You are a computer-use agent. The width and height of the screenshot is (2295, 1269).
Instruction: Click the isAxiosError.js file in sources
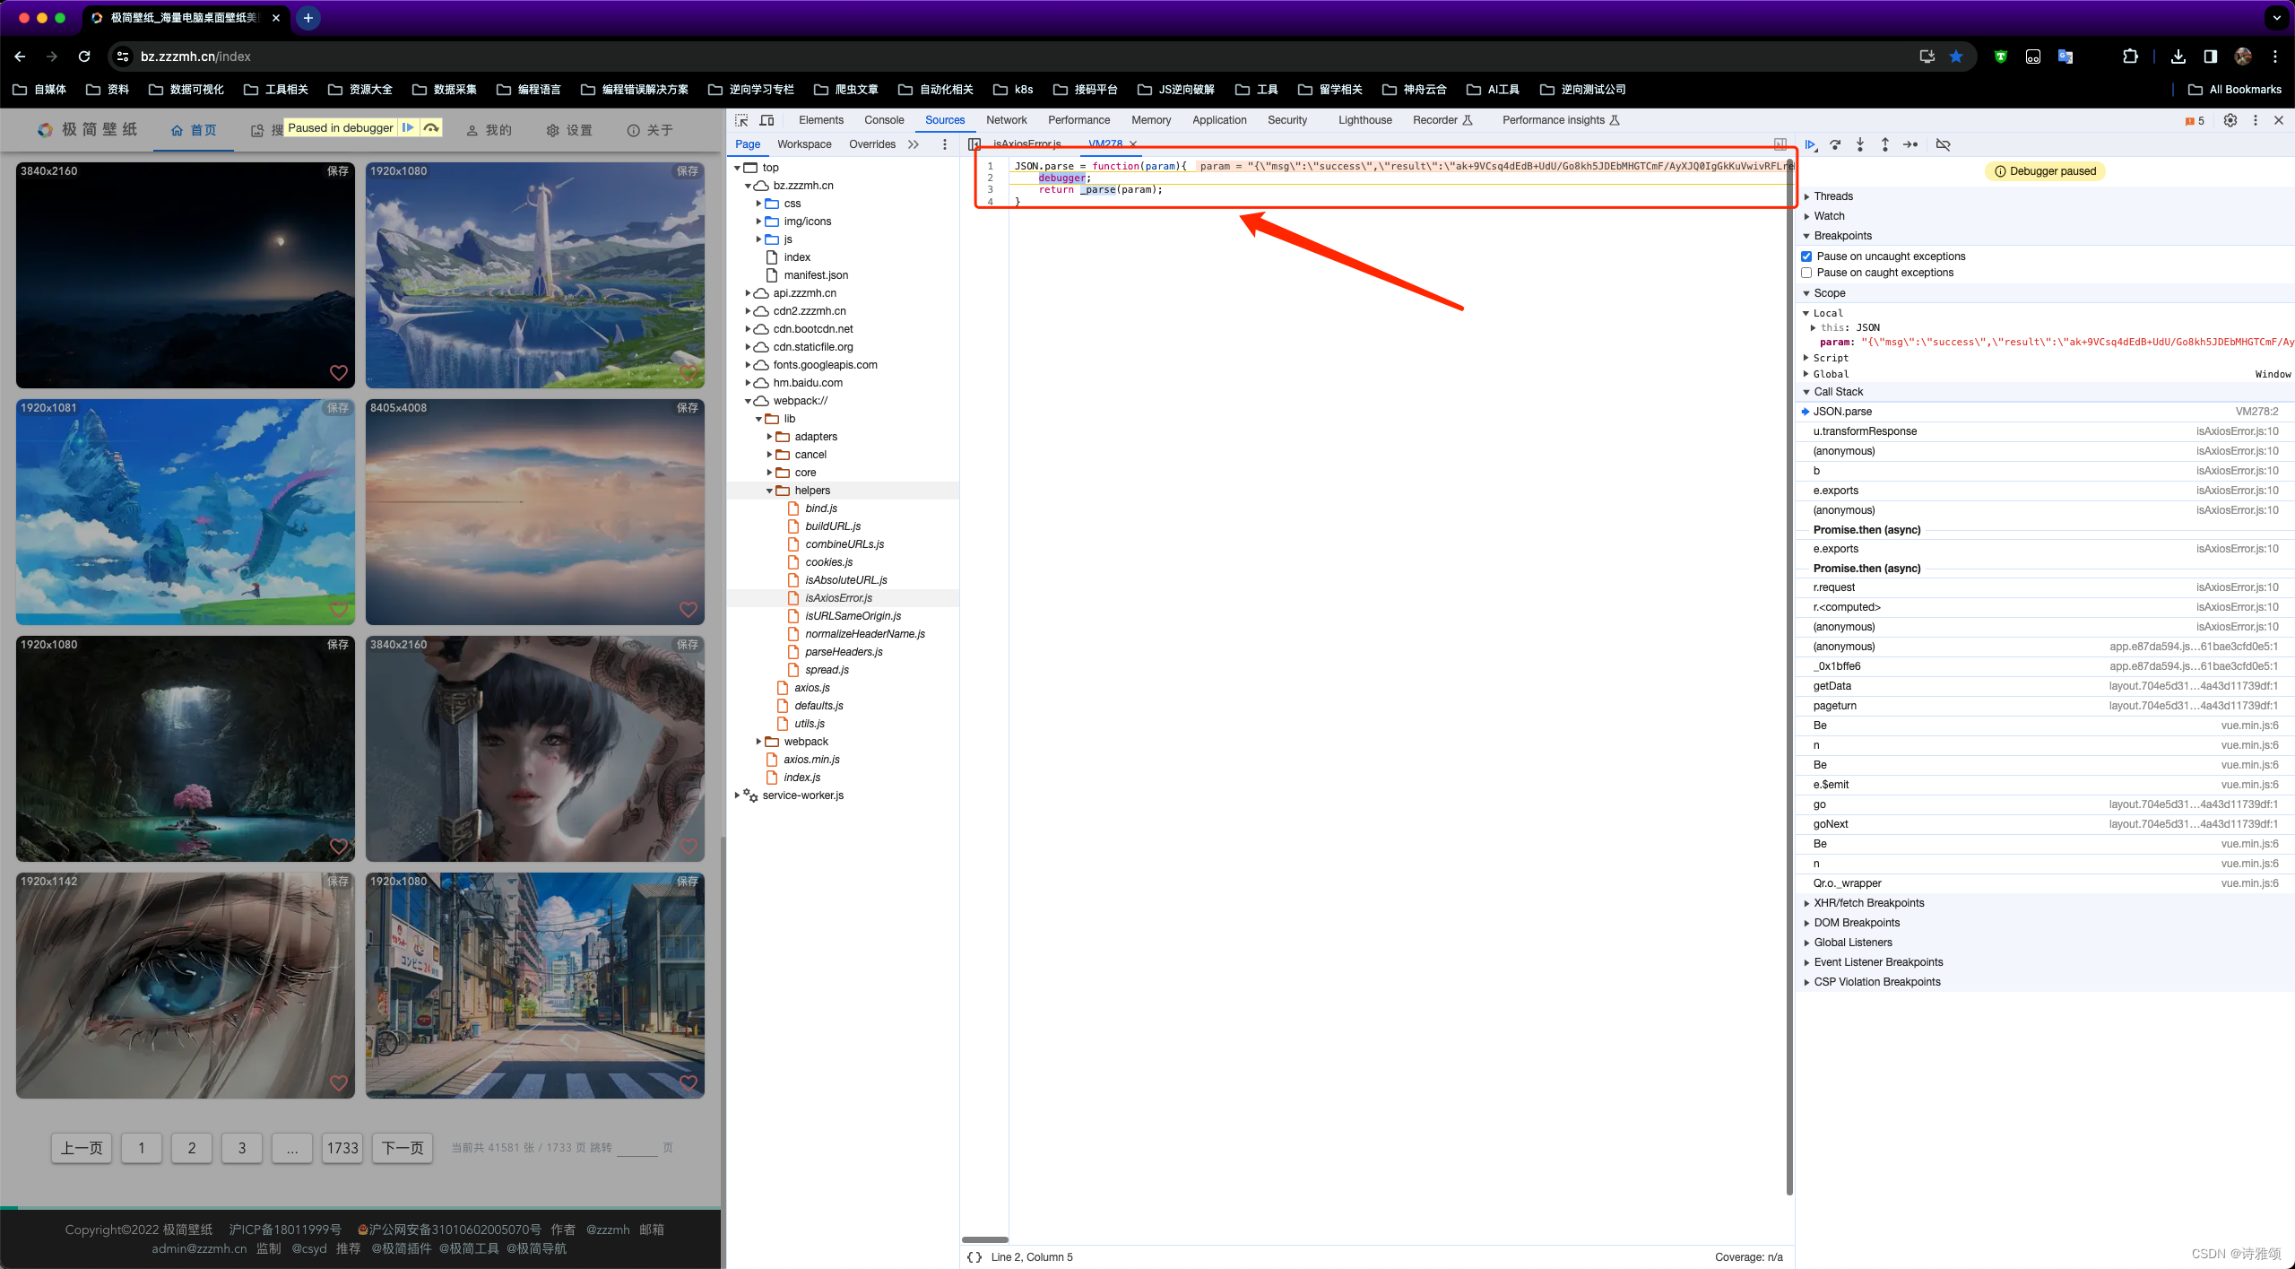click(x=841, y=597)
